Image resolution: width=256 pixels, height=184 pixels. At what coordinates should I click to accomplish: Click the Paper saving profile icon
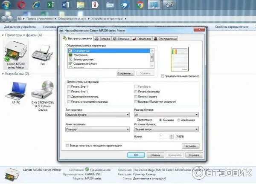click(70, 63)
